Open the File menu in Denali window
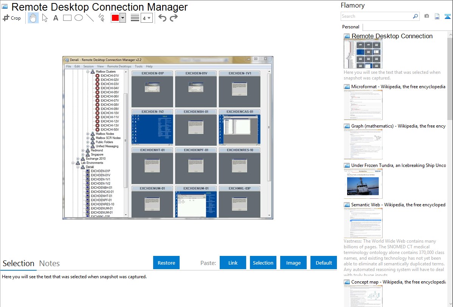Viewport: 453px width, 307px height. pyautogui.click(x=68, y=66)
